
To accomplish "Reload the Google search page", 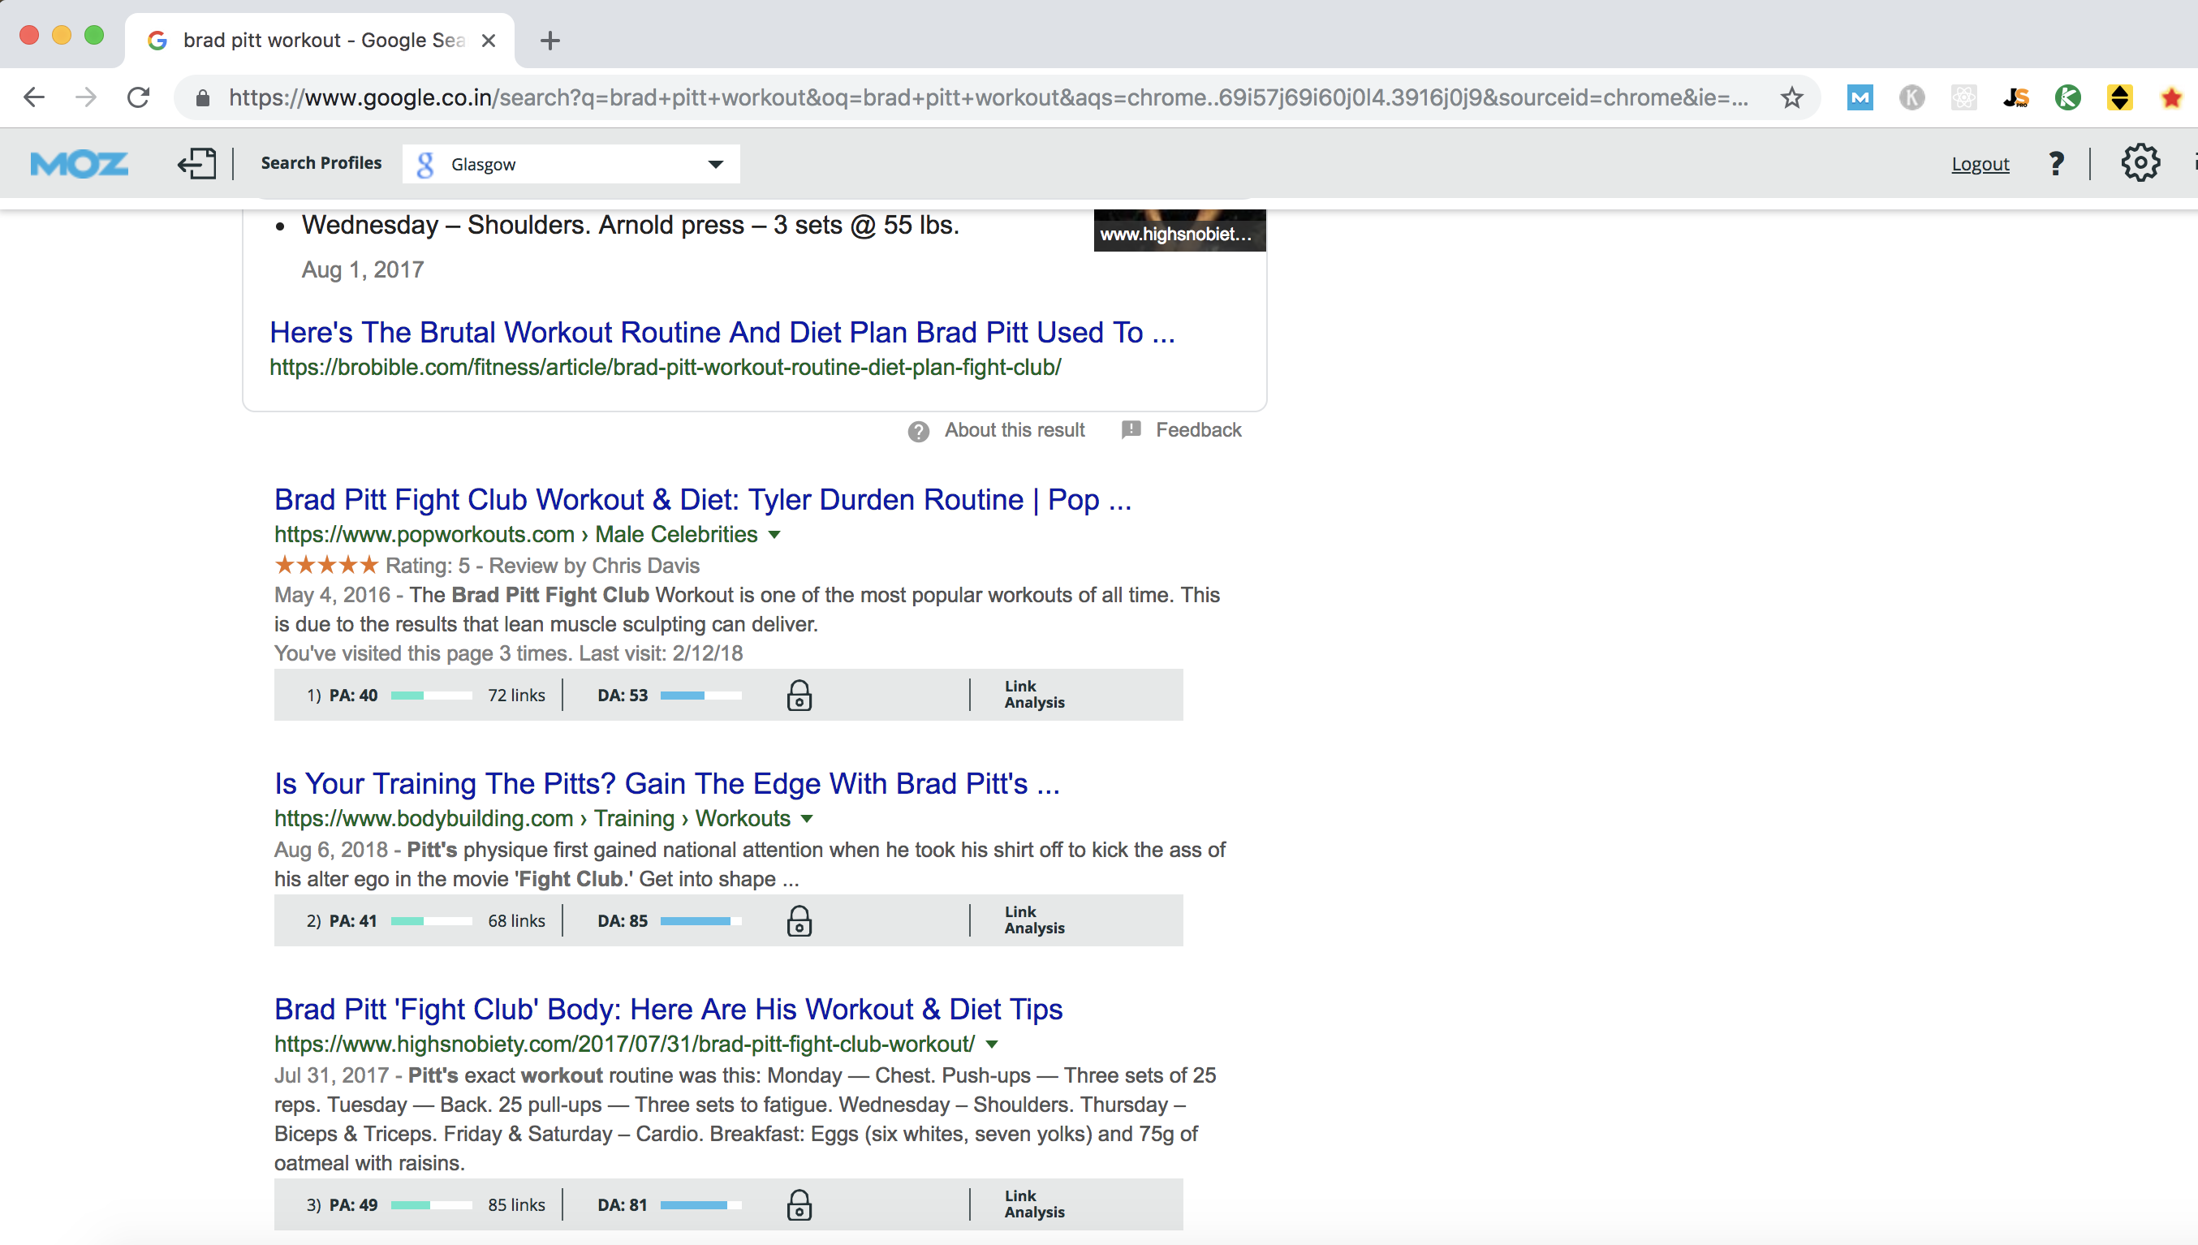I will tap(139, 97).
